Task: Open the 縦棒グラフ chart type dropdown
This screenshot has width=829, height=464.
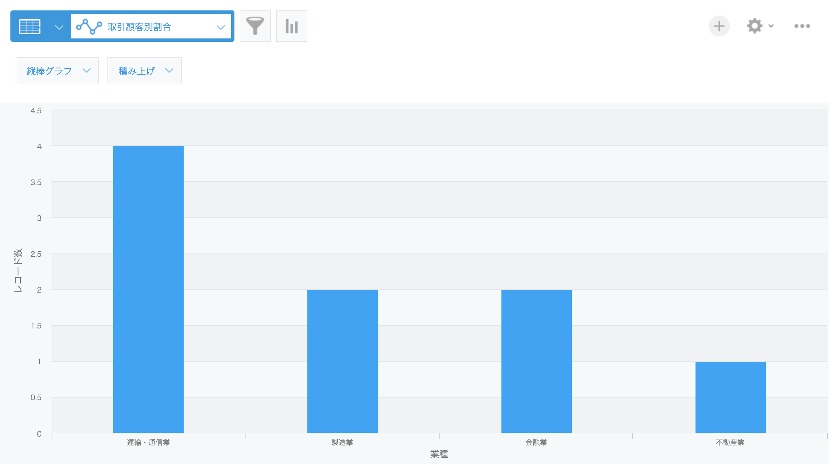Action: click(x=57, y=70)
